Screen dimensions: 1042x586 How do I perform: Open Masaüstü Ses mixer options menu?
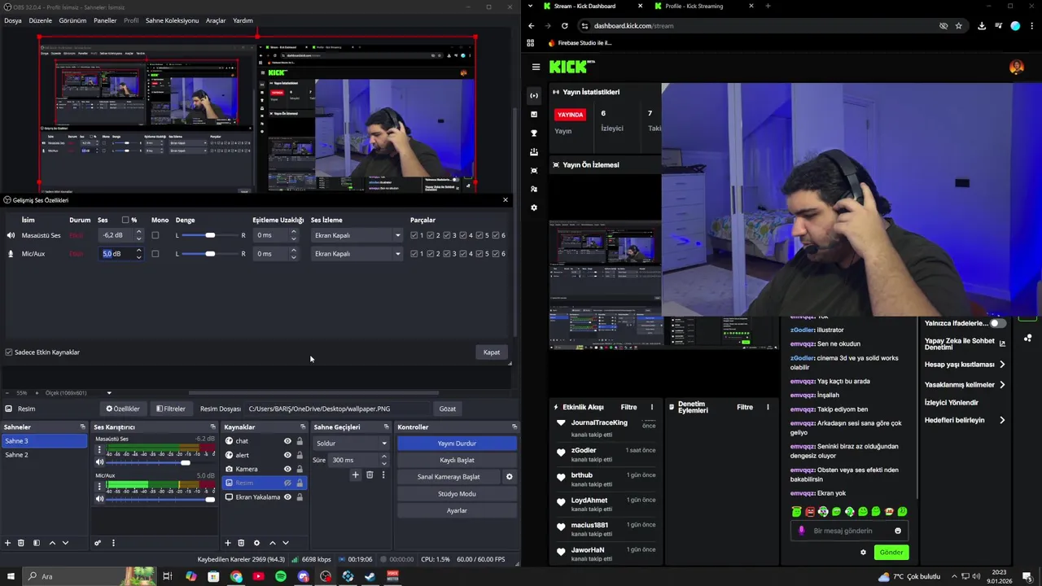coord(99,449)
